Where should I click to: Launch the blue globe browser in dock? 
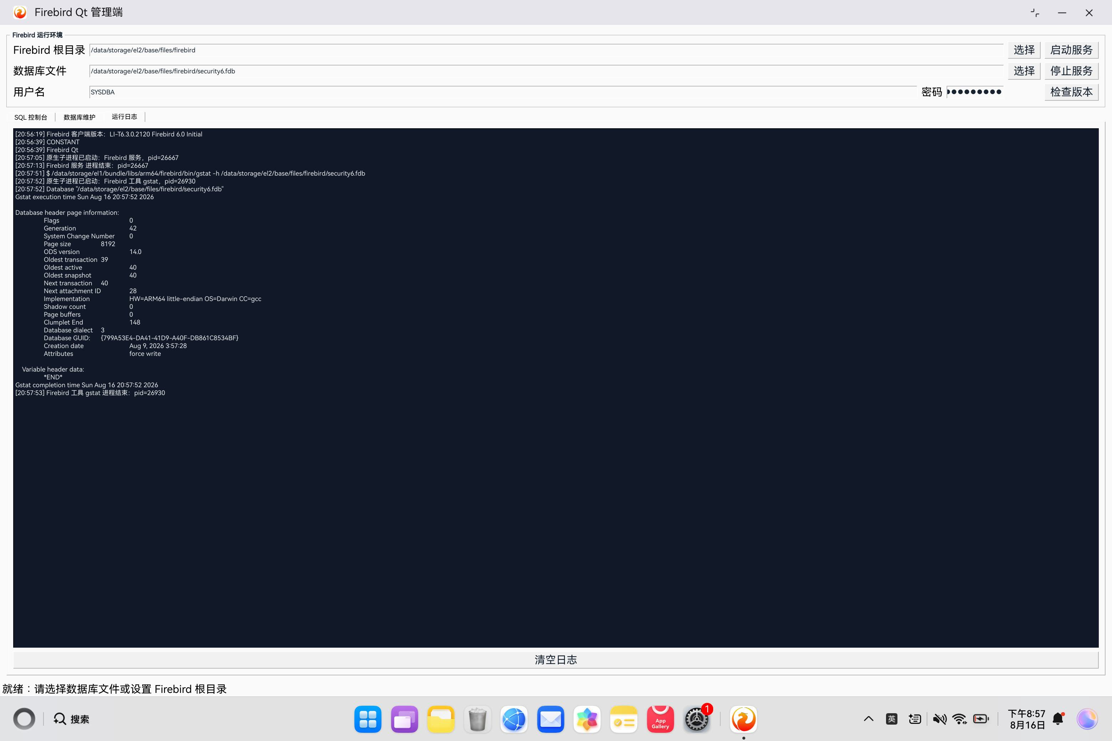(514, 719)
